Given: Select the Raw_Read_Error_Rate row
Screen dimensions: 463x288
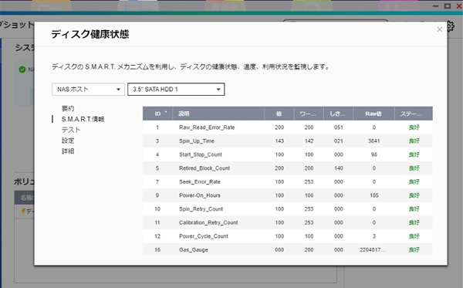Looking at the screenshot, I should click(288, 127).
